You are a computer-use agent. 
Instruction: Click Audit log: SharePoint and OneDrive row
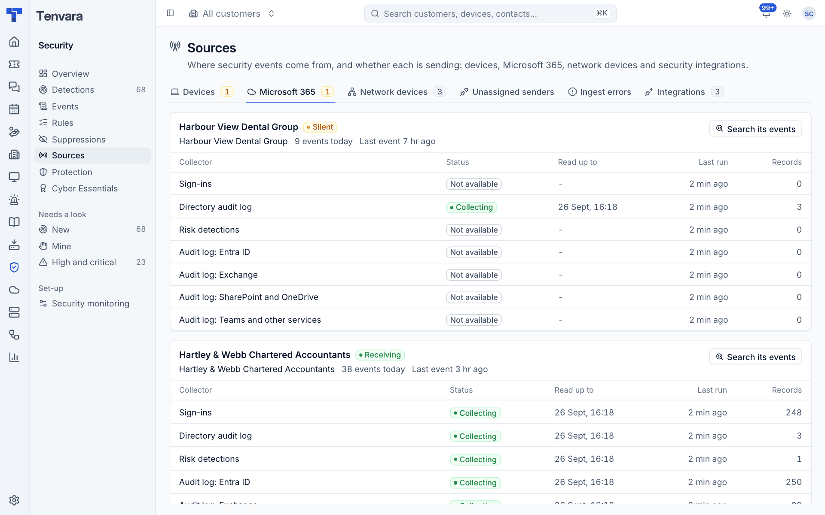click(x=490, y=297)
